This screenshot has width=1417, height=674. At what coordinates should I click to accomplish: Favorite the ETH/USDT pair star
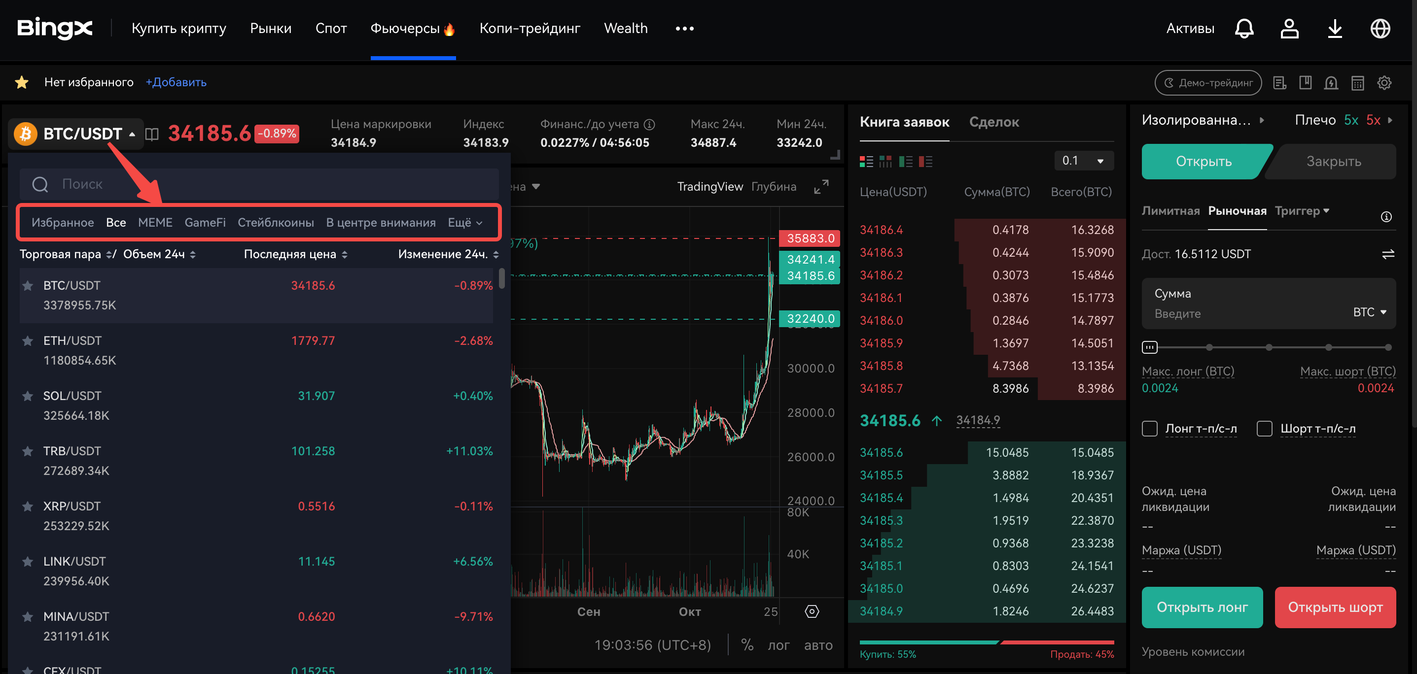pyautogui.click(x=28, y=341)
